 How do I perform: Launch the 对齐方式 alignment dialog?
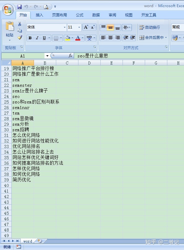(166, 47)
